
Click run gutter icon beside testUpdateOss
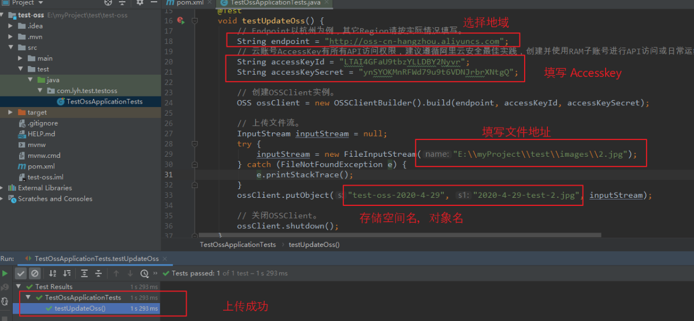(x=181, y=21)
